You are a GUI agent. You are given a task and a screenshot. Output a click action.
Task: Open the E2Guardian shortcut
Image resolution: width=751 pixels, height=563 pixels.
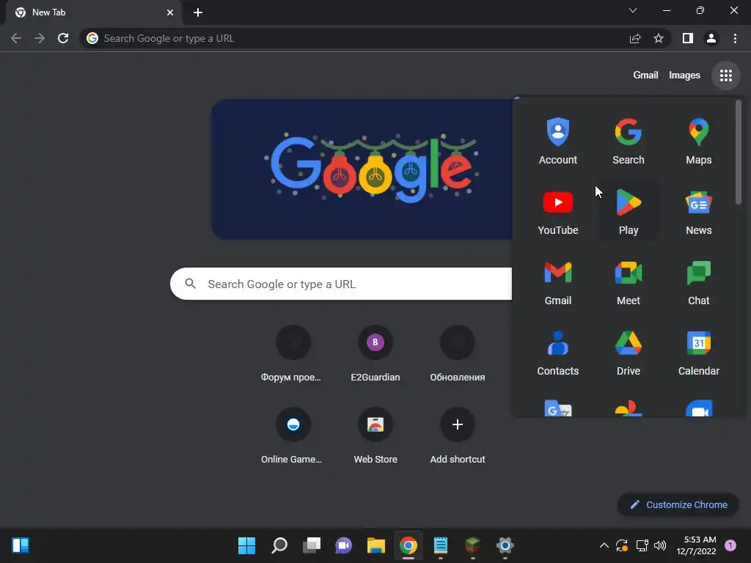click(375, 355)
